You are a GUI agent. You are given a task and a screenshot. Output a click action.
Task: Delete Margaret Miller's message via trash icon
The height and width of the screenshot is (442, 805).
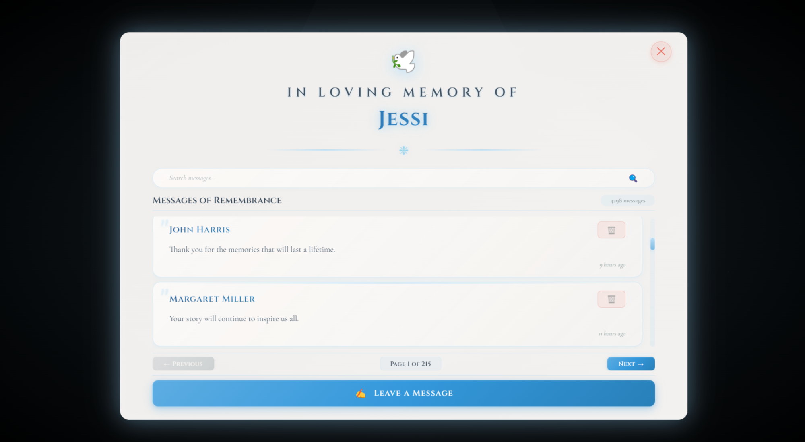[611, 299]
